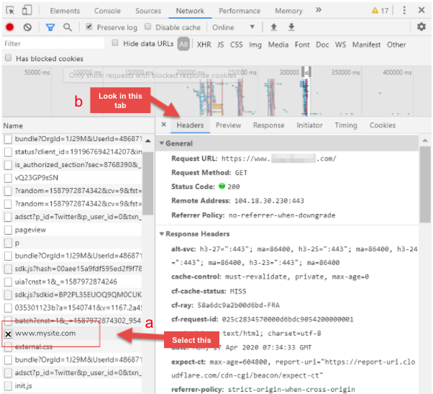Check Hide data URLs option

point(115,42)
